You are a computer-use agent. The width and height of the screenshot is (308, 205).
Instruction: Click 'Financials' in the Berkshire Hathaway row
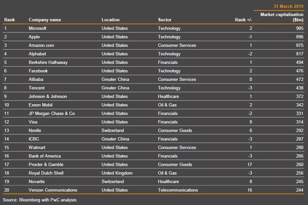167,62
